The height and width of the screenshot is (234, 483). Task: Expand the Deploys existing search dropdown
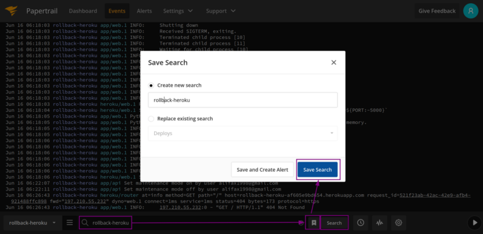click(243, 133)
